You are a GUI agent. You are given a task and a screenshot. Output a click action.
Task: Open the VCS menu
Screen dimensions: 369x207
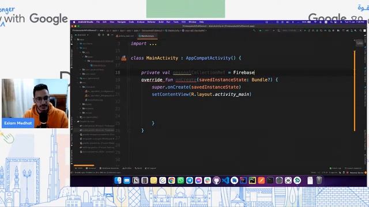click(x=183, y=22)
